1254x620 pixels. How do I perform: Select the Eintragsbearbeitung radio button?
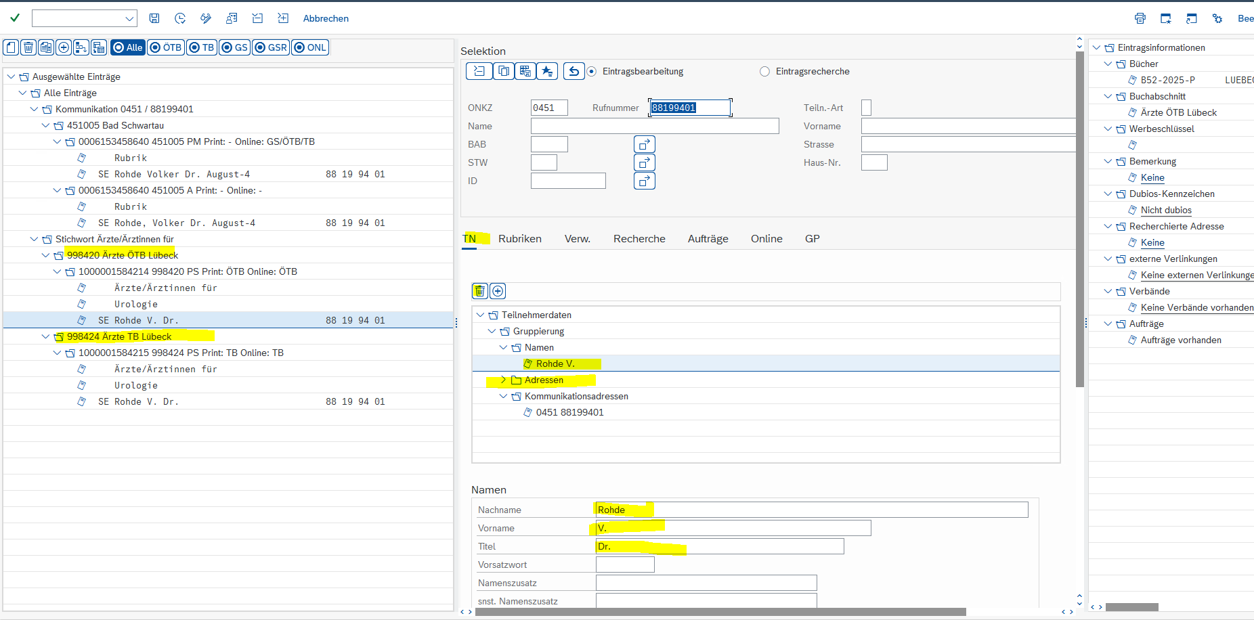[x=592, y=71]
